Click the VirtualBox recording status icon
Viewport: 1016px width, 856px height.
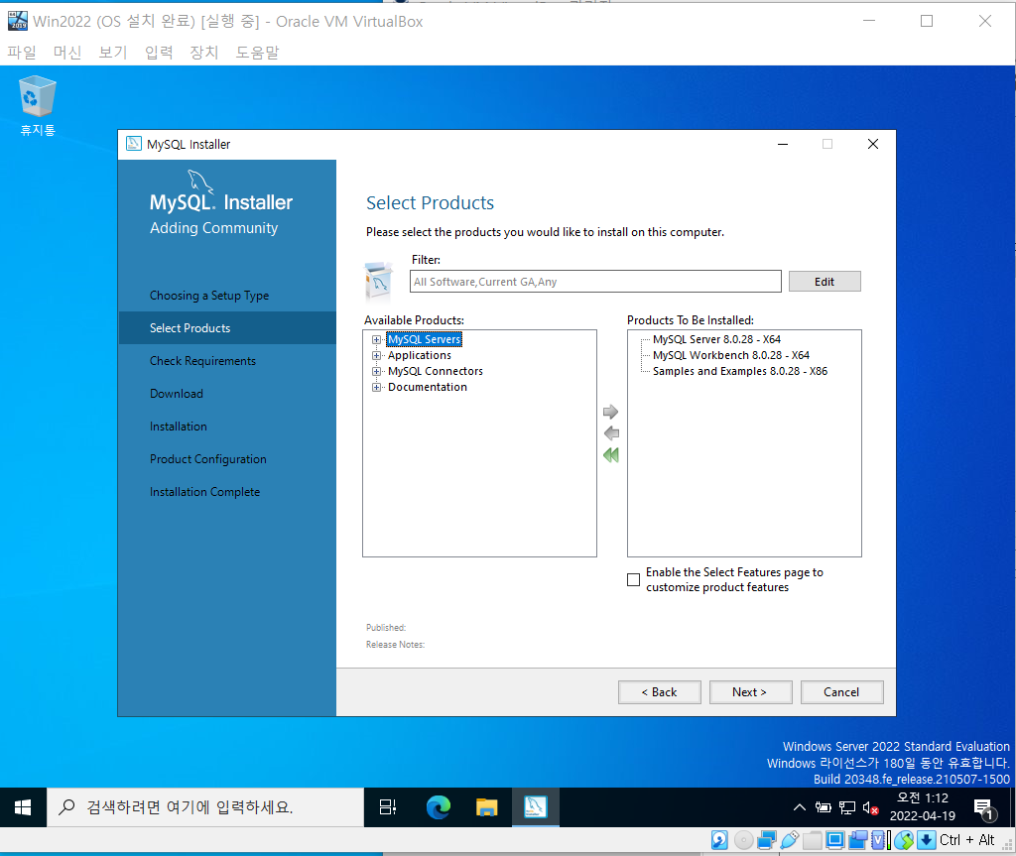coord(858,840)
